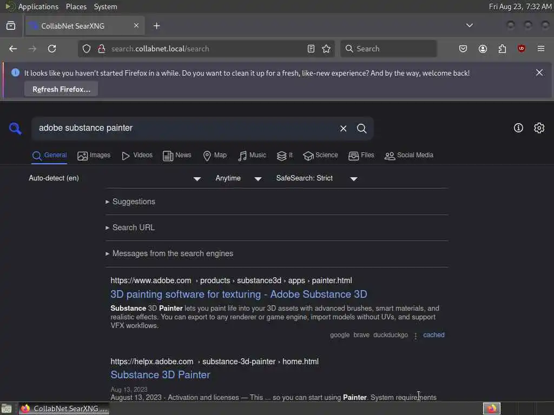Open the System menu
Image resolution: width=554 pixels, height=415 pixels.
pos(105,6)
